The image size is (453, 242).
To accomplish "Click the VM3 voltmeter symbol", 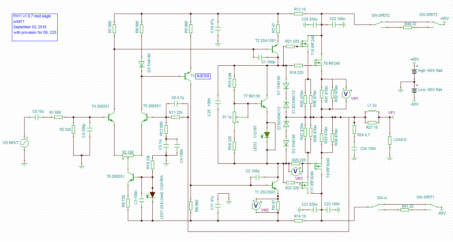I will click(296, 171).
